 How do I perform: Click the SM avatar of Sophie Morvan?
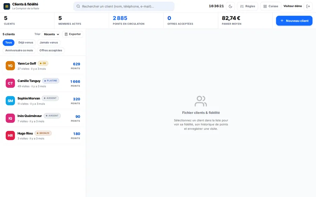[x=10, y=101]
